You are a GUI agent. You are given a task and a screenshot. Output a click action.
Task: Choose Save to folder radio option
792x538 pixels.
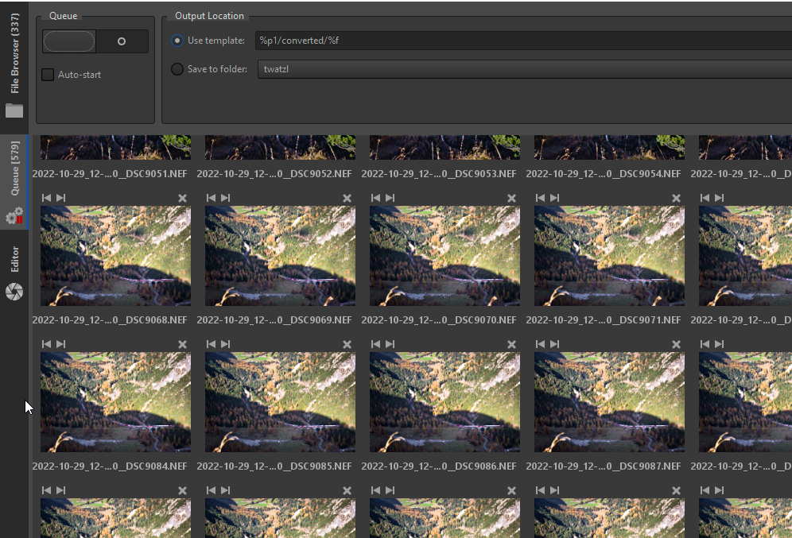point(177,69)
